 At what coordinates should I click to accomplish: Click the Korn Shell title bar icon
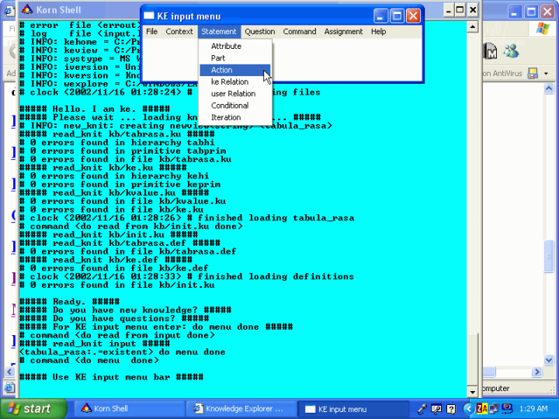coord(26,9)
